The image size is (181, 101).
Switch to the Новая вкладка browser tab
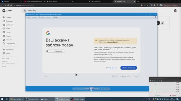(x=57, y=2)
